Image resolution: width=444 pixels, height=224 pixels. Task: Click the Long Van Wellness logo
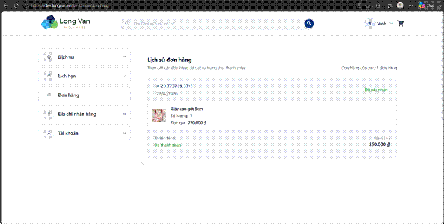pos(66,22)
